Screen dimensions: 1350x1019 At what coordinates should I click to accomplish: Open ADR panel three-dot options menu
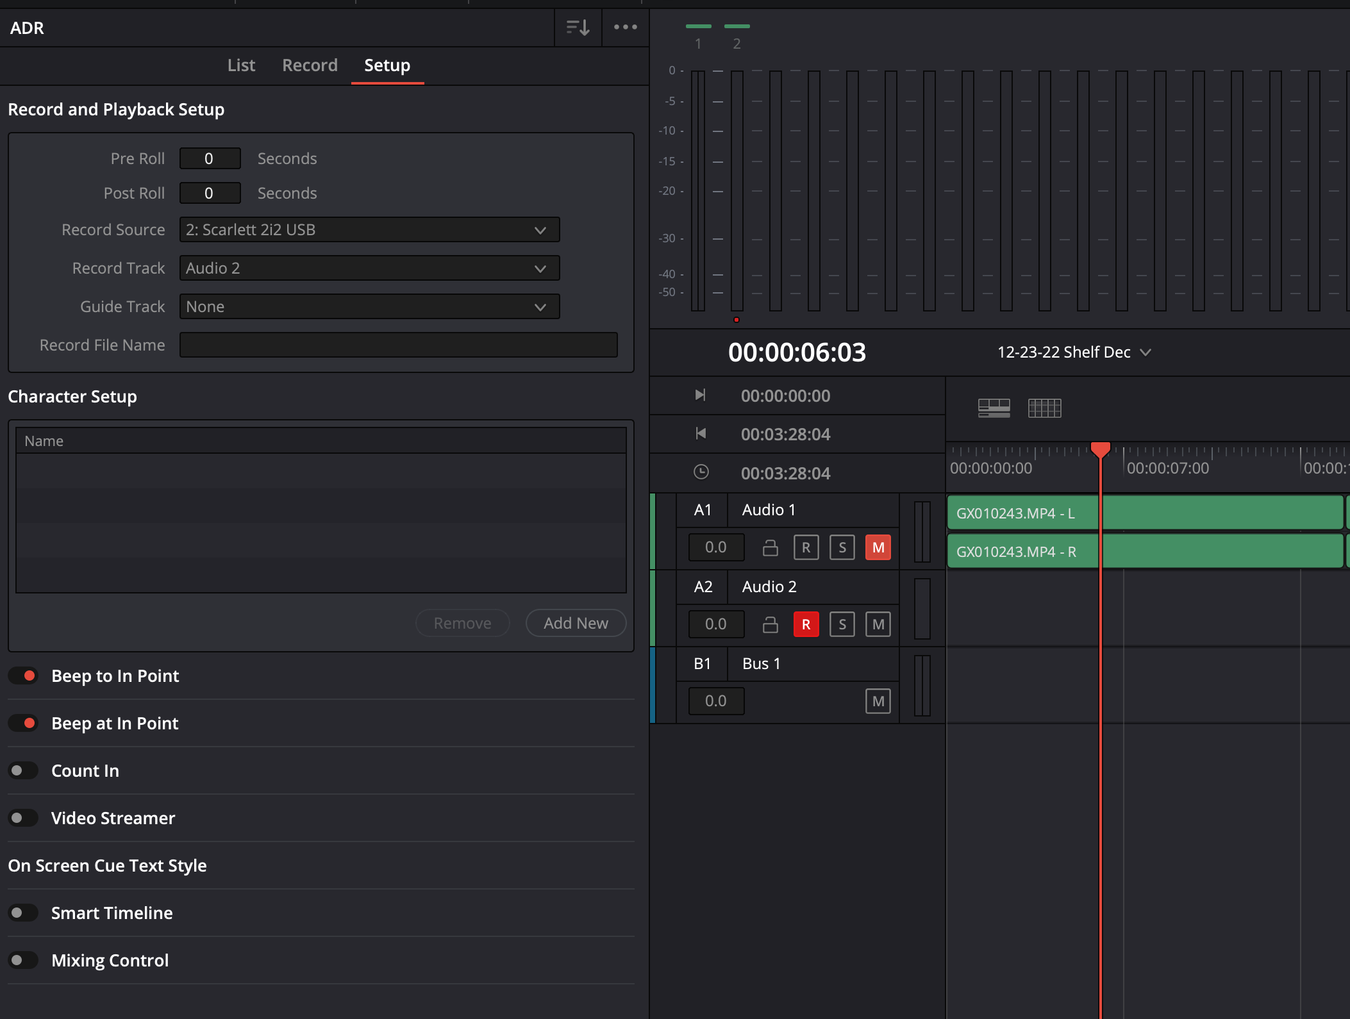click(625, 28)
